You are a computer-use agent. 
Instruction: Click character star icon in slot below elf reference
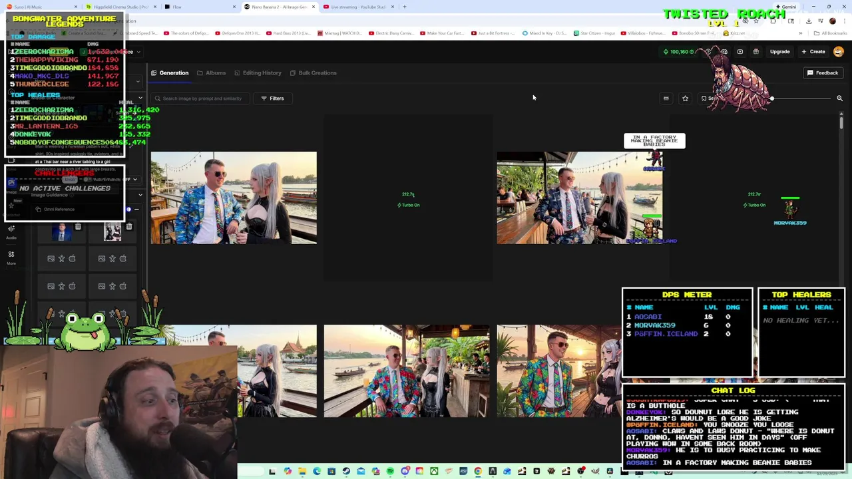[x=112, y=258]
